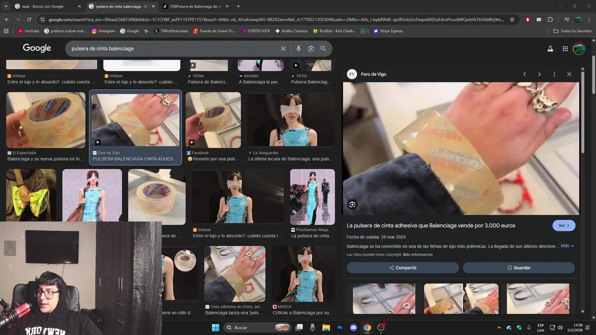This screenshot has width=596, height=335.
Task: Open the Stripe Express bookmark
Action: click(x=388, y=31)
